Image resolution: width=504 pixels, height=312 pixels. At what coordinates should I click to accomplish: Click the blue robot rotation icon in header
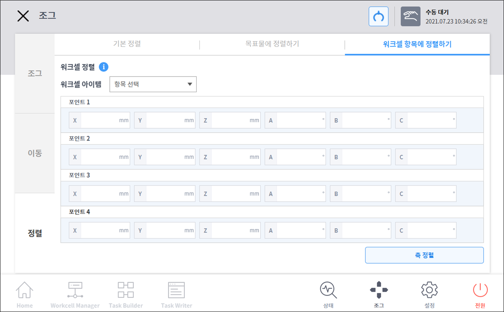[378, 16]
